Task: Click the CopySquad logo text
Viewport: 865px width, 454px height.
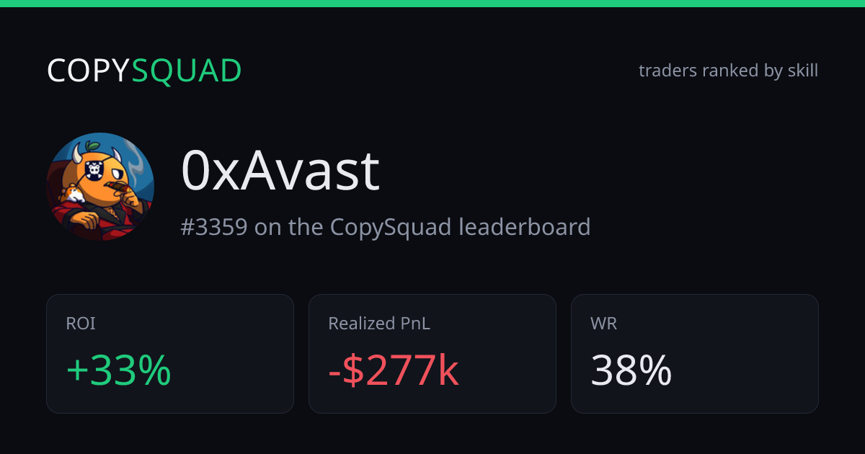Action: point(144,71)
